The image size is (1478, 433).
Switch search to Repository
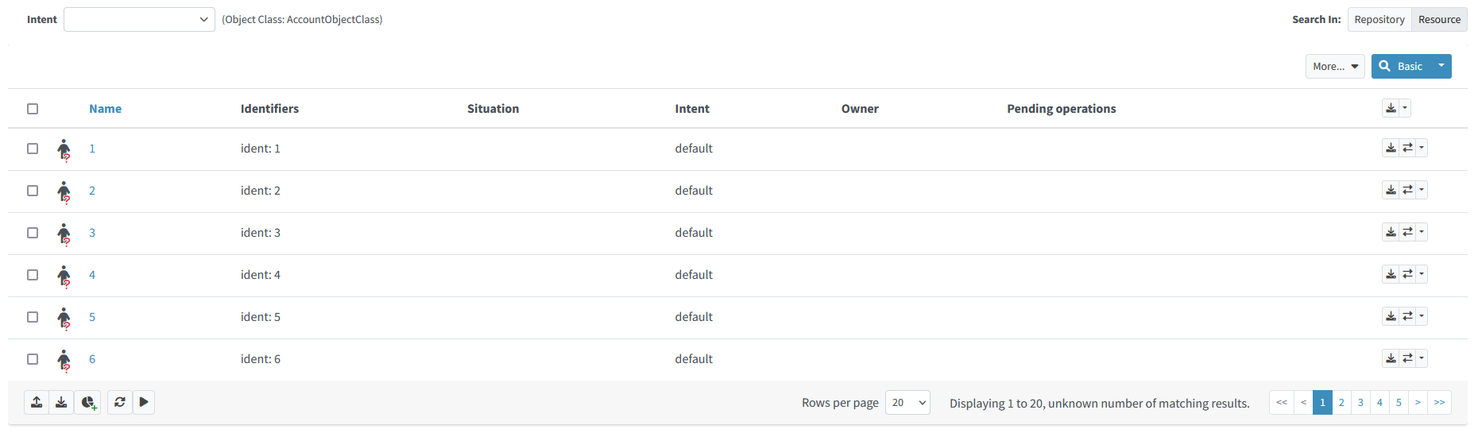pos(1379,20)
